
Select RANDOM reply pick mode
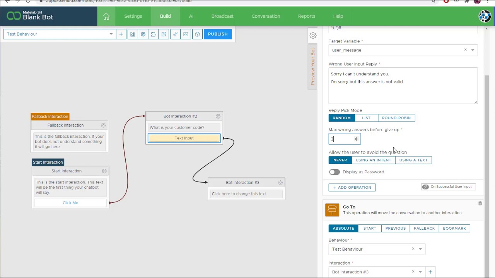[341, 118]
